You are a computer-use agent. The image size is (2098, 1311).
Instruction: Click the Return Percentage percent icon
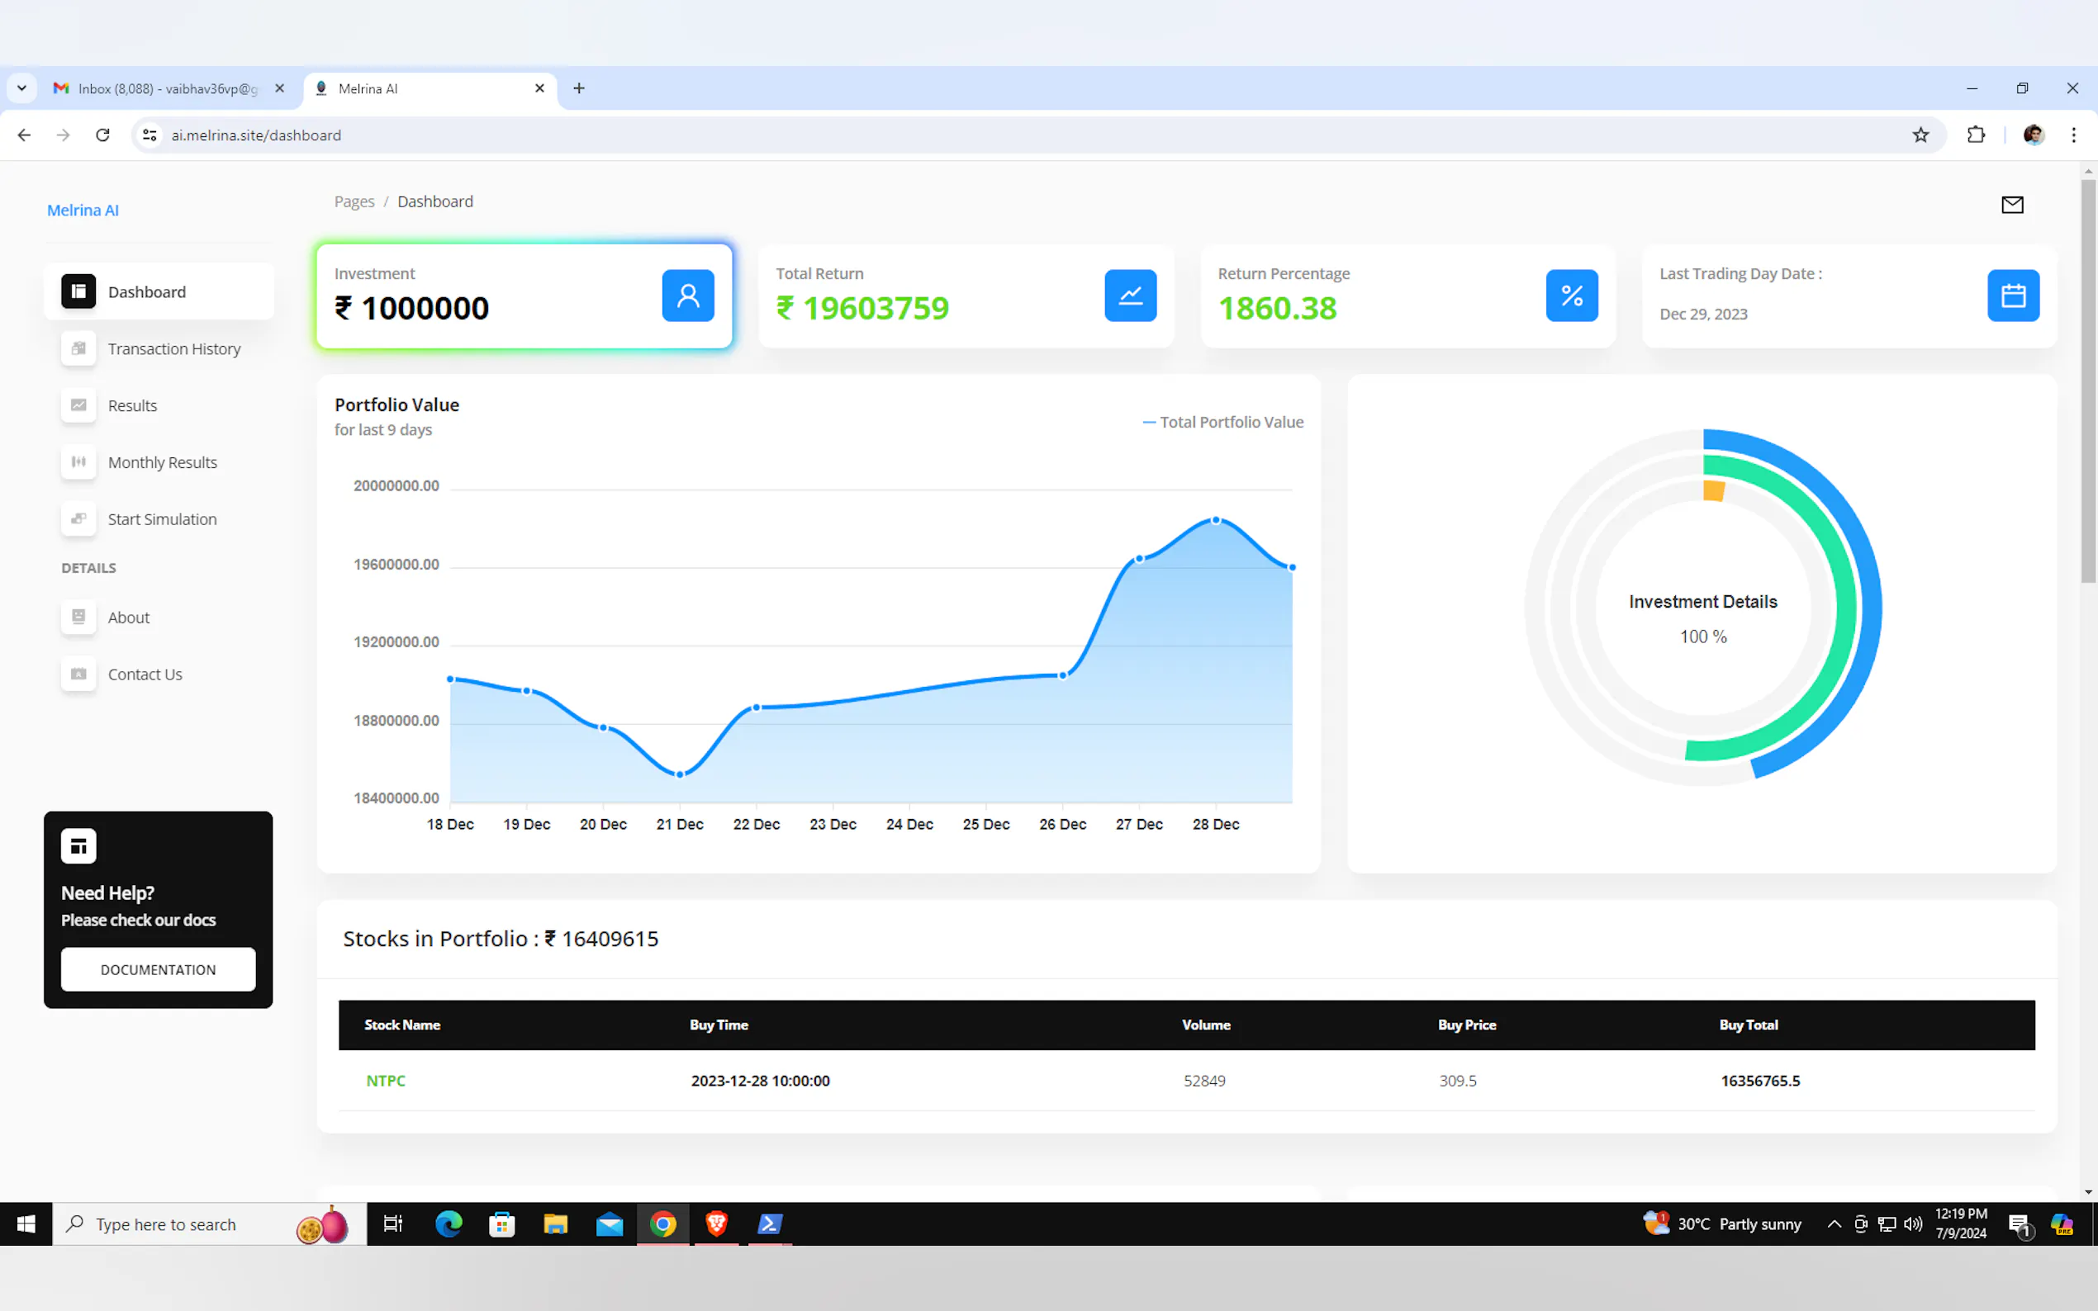tap(1571, 296)
